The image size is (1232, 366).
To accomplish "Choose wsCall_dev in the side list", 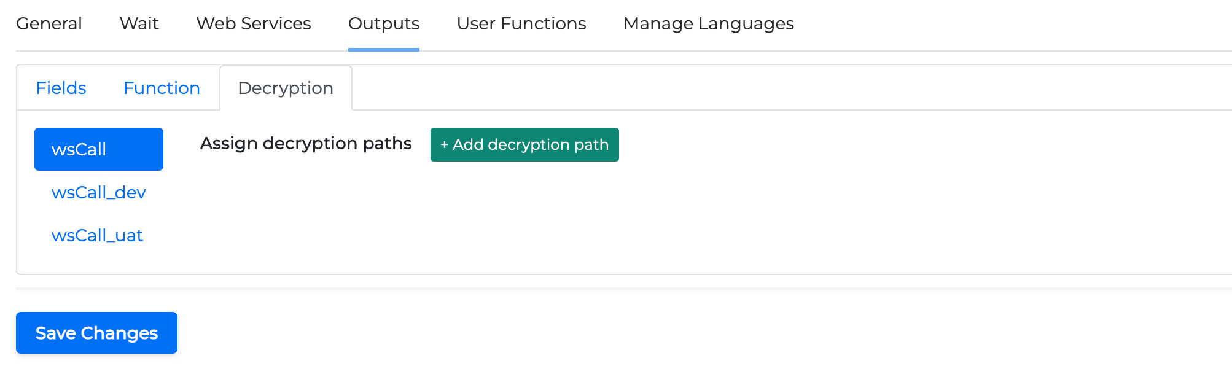I will click(98, 192).
